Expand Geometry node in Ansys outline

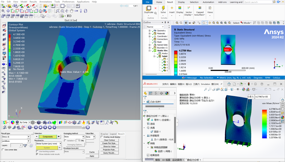click(149, 31)
